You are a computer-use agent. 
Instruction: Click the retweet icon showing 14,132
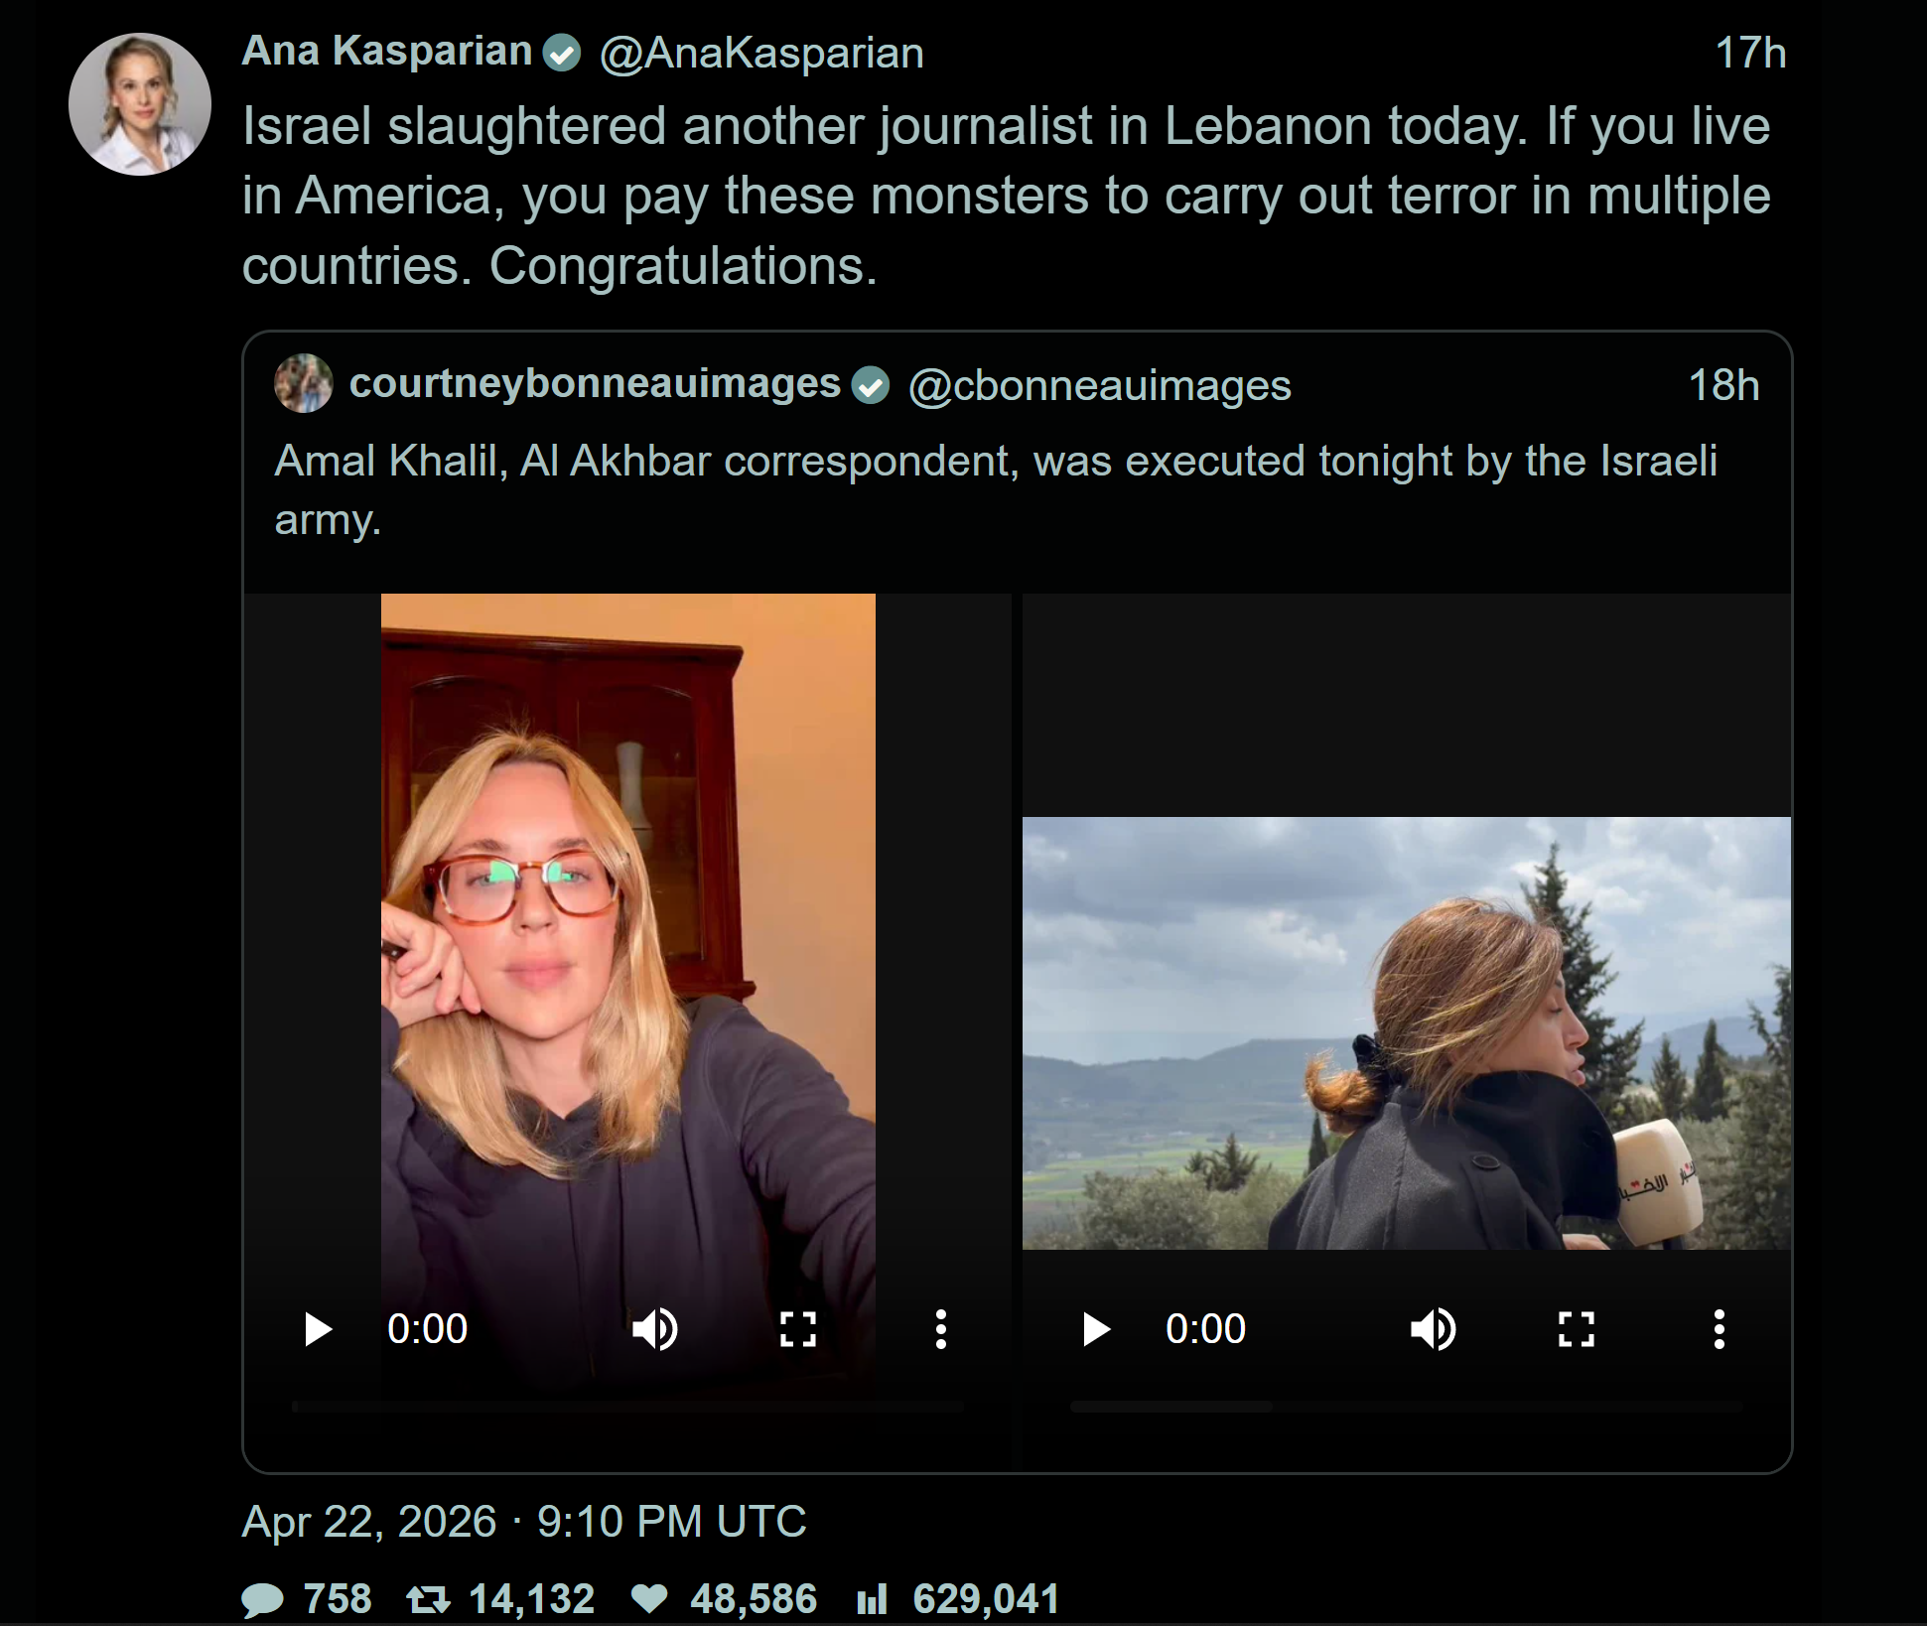point(428,1599)
